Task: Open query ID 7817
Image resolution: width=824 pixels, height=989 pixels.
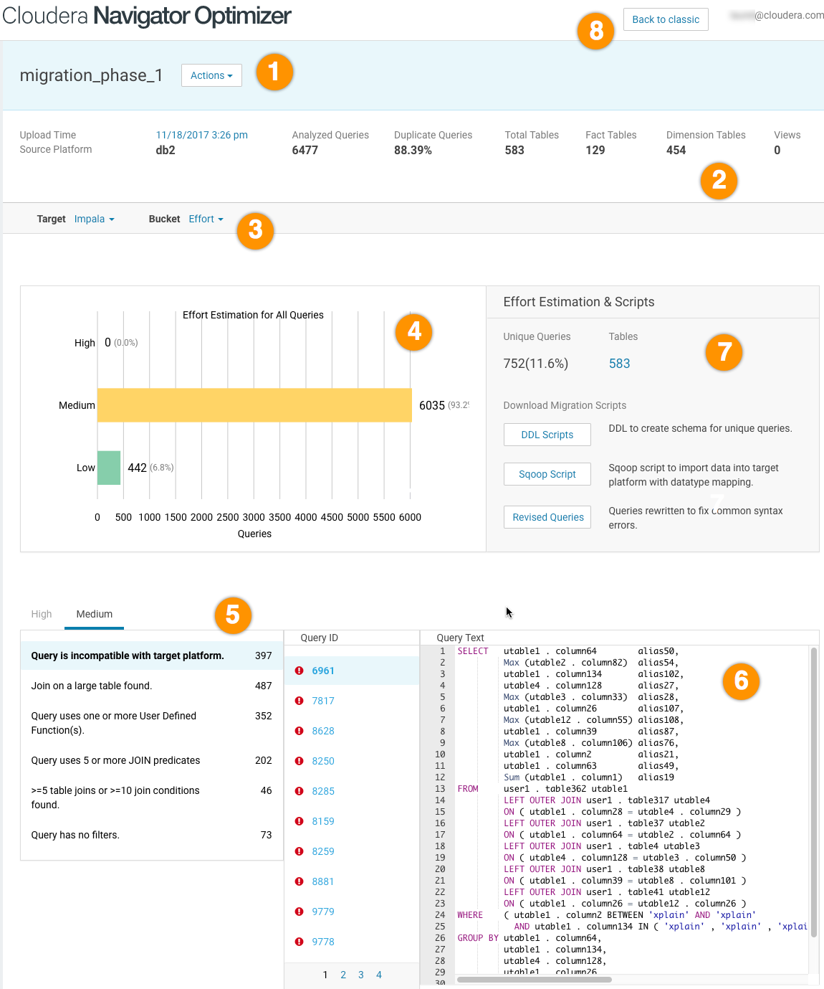Action: tap(323, 701)
